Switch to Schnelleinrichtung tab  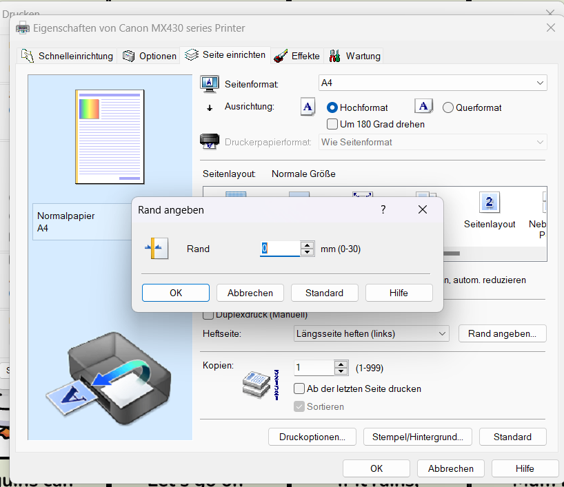pyautogui.click(x=67, y=56)
